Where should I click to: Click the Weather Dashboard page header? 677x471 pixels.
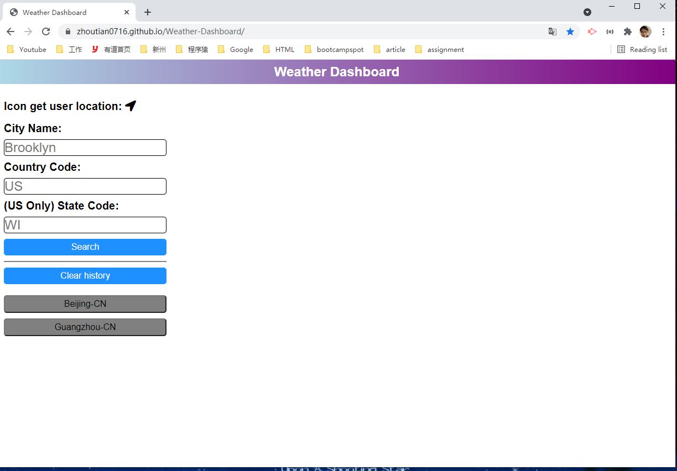coord(336,72)
